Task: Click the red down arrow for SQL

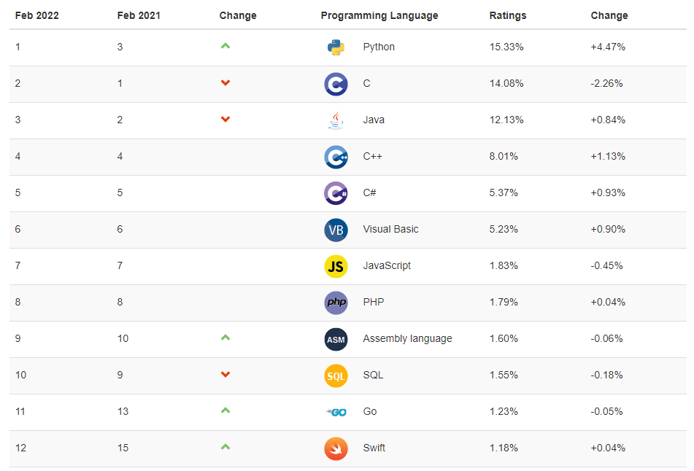Action: point(225,375)
